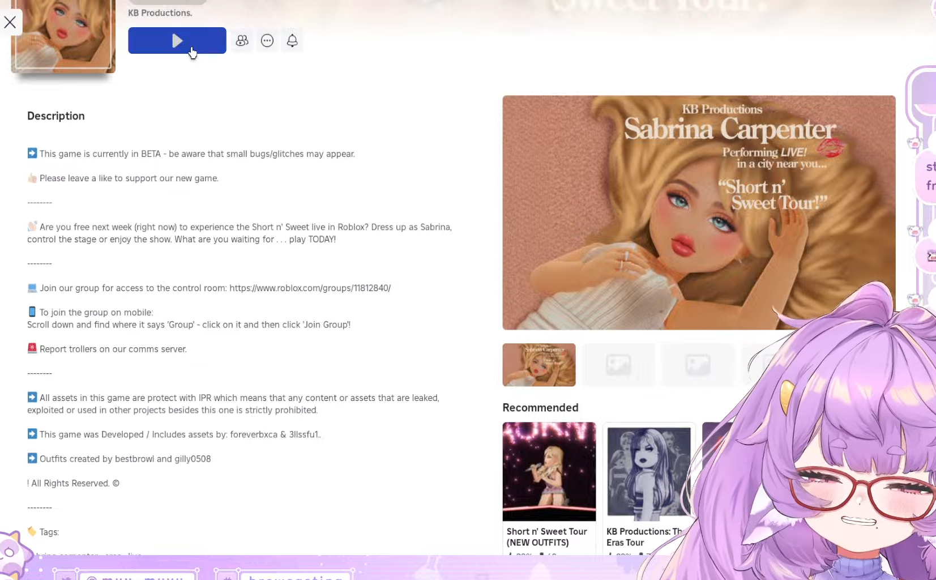Open the invite friends icon
Screen dimensions: 936x580
pos(242,41)
